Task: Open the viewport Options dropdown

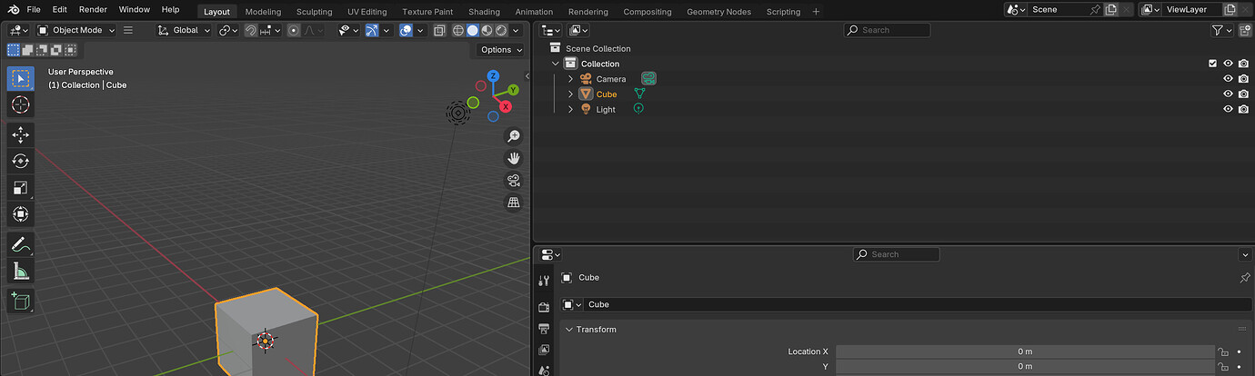Action: 501,50
